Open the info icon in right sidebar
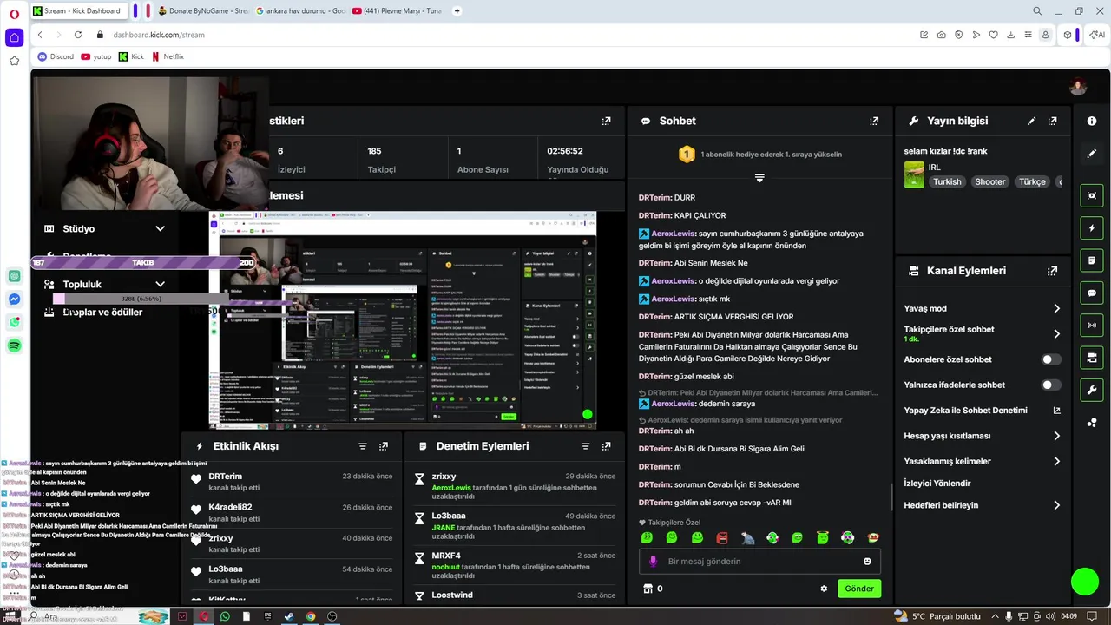This screenshot has height=625, width=1111. click(x=1092, y=121)
